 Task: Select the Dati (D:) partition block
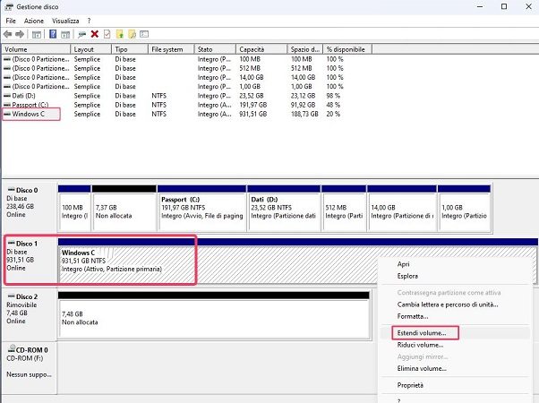pyautogui.click(x=281, y=207)
